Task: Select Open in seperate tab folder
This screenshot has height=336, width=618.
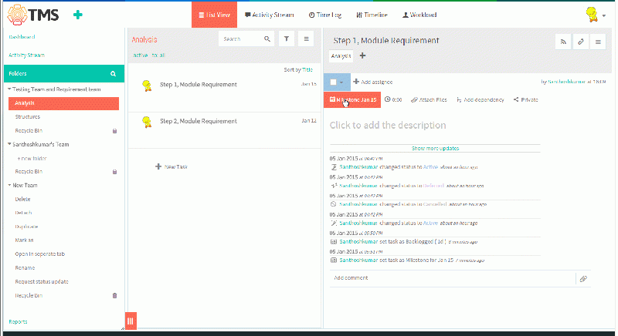Action: (40, 254)
